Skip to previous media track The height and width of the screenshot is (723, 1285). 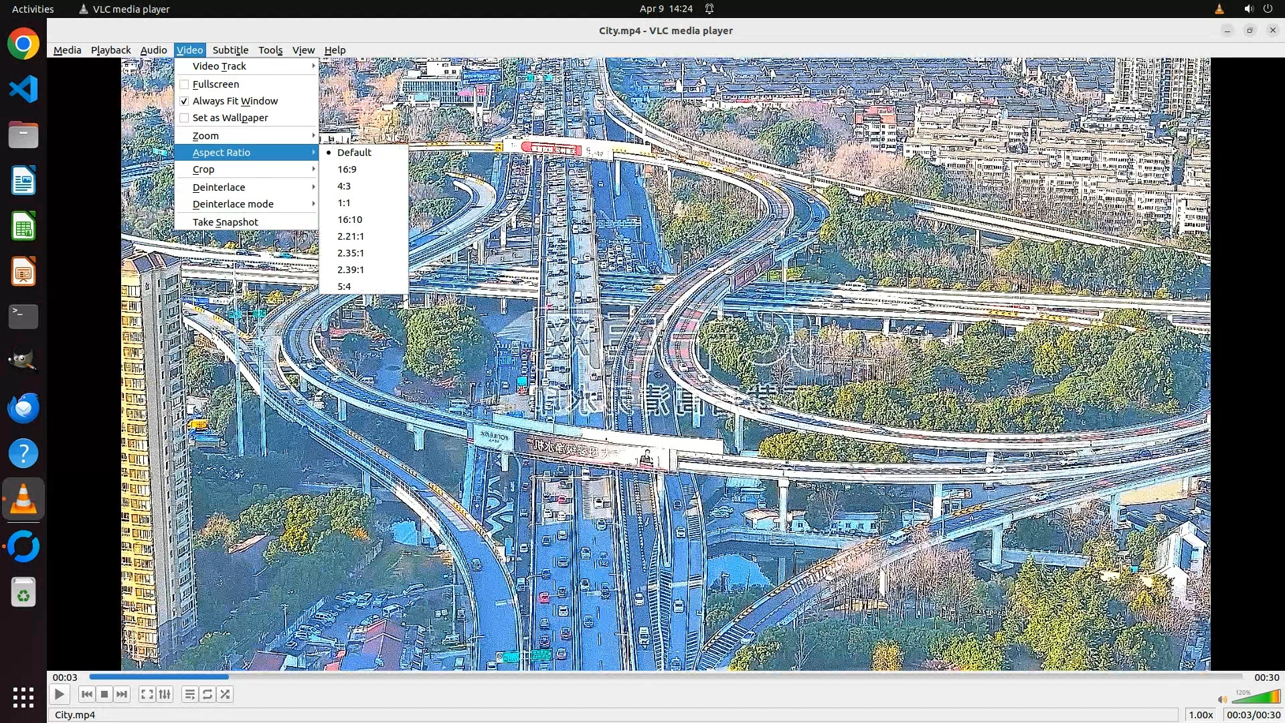(x=86, y=694)
